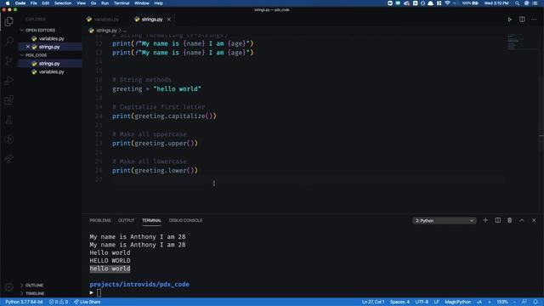Close the strings.py editor tab

pyautogui.click(x=169, y=20)
